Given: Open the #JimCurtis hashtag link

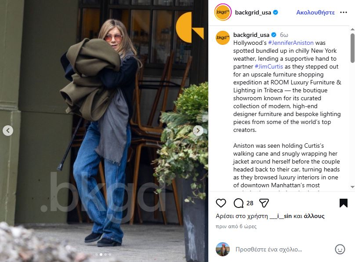Looking at the screenshot, I should pos(269,66).
